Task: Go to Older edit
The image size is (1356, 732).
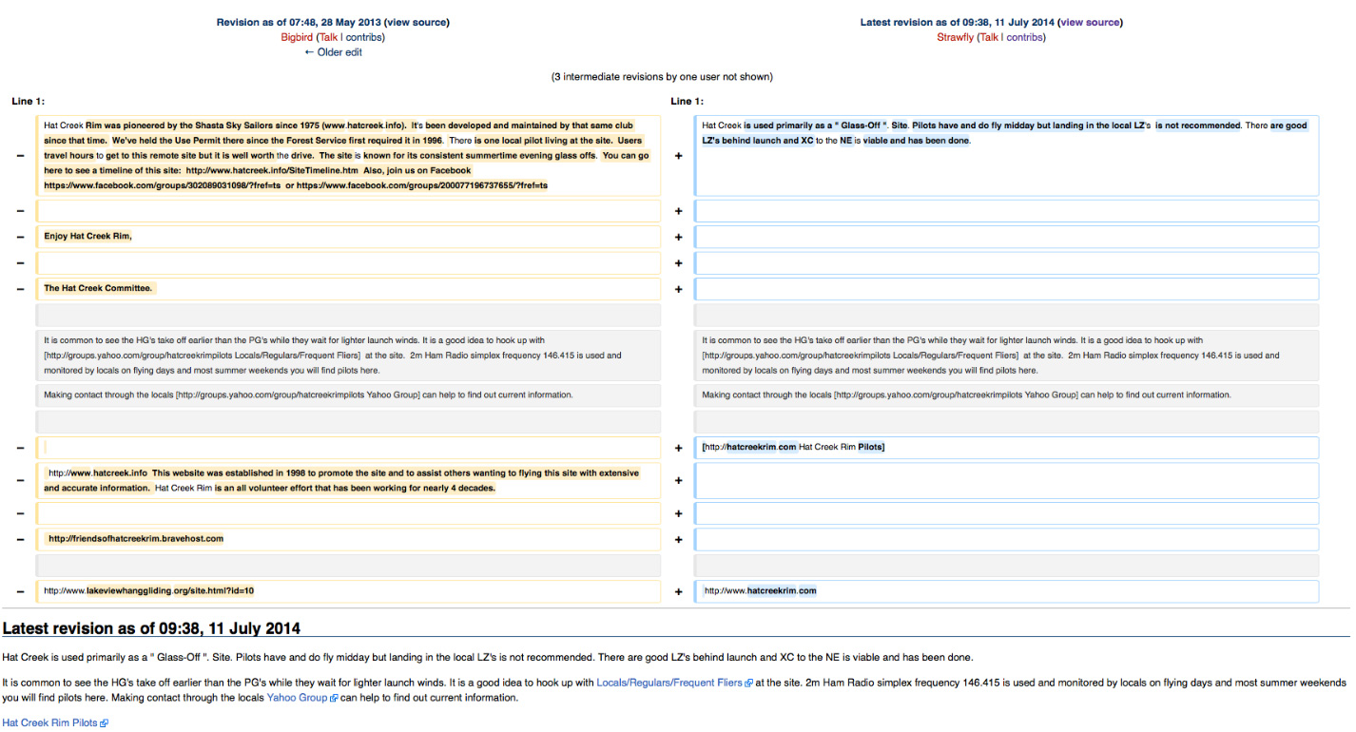Action: tap(333, 52)
